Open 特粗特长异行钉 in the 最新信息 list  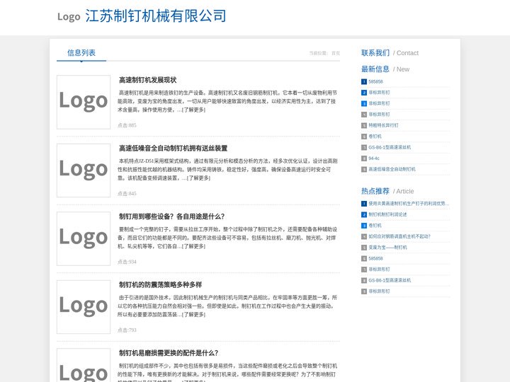383,125
